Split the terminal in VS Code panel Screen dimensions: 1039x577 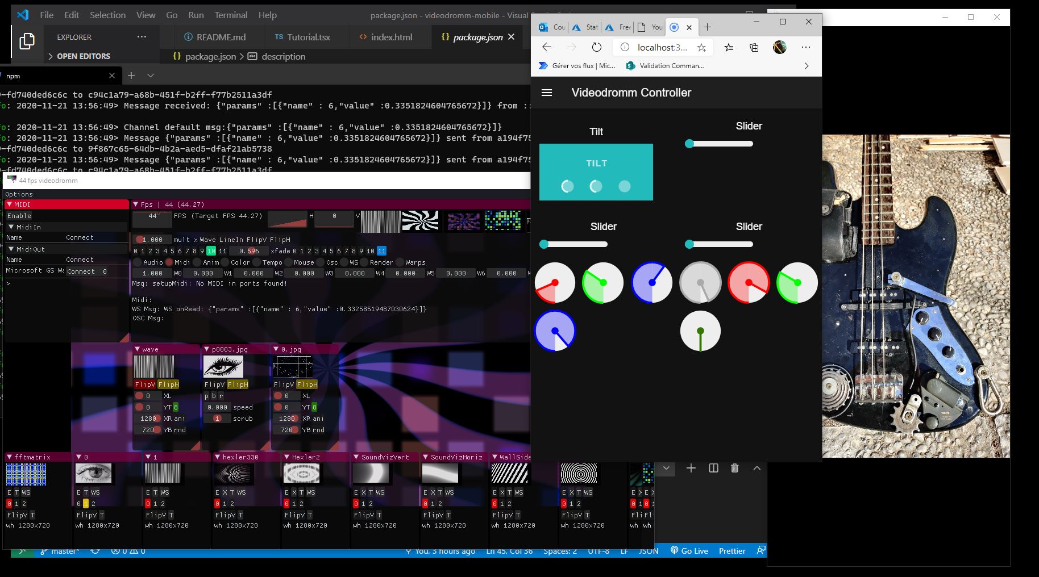coord(713,468)
